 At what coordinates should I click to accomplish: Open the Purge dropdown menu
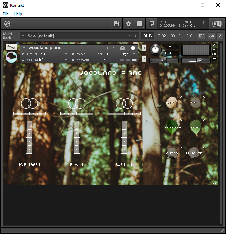pyautogui.click(x=127, y=54)
